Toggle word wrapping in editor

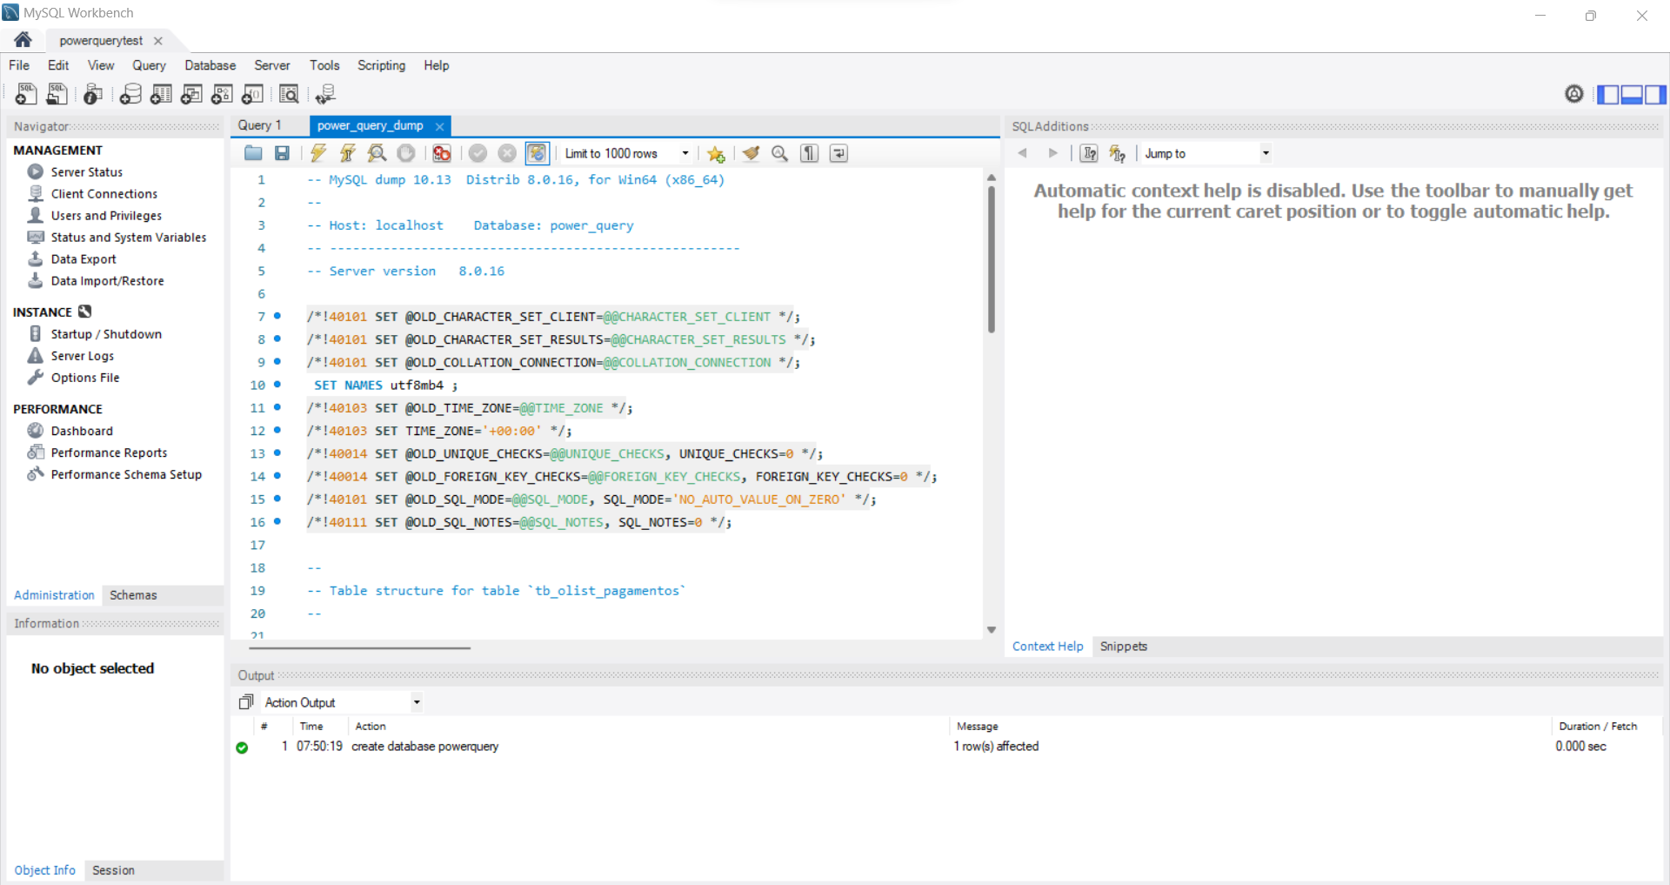coord(838,153)
